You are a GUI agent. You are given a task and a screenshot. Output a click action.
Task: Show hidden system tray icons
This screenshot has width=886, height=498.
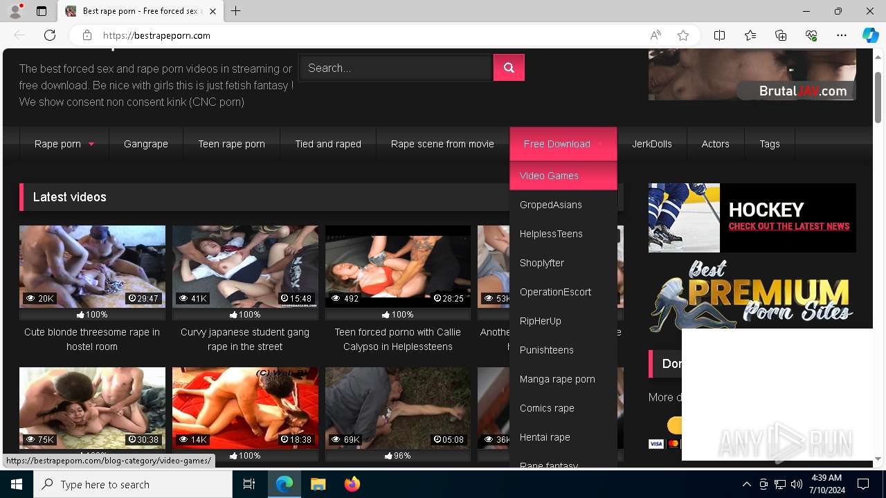coord(746,484)
